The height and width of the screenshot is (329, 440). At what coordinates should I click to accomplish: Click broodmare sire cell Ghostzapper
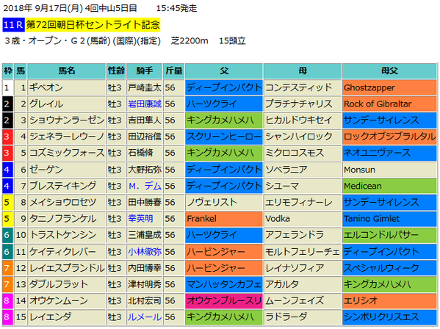click(389, 87)
